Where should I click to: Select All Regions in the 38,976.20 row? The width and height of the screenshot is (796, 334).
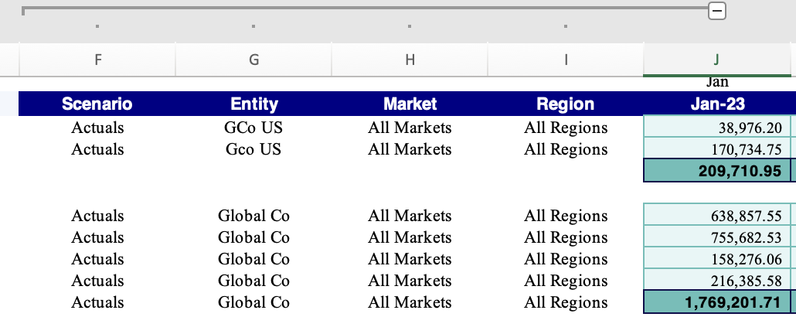(x=566, y=127)
